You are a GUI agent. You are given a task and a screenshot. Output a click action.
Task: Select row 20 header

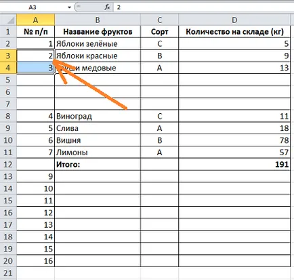pos(8,261)
